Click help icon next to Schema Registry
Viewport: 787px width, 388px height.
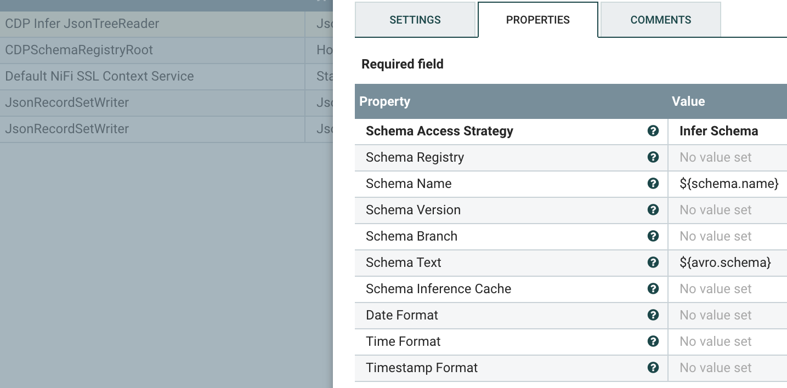(x=653, y=157)
